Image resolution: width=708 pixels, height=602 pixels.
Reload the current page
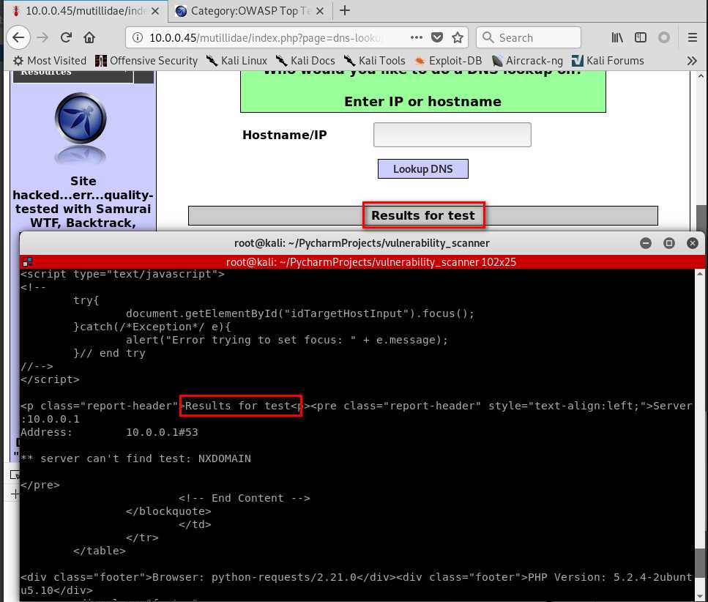[x=66, y=37]
